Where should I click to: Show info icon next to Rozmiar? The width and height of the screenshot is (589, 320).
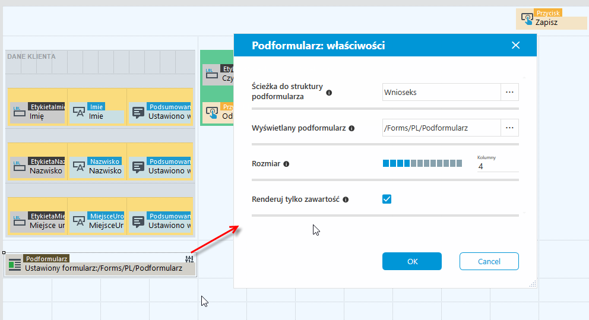286,164
